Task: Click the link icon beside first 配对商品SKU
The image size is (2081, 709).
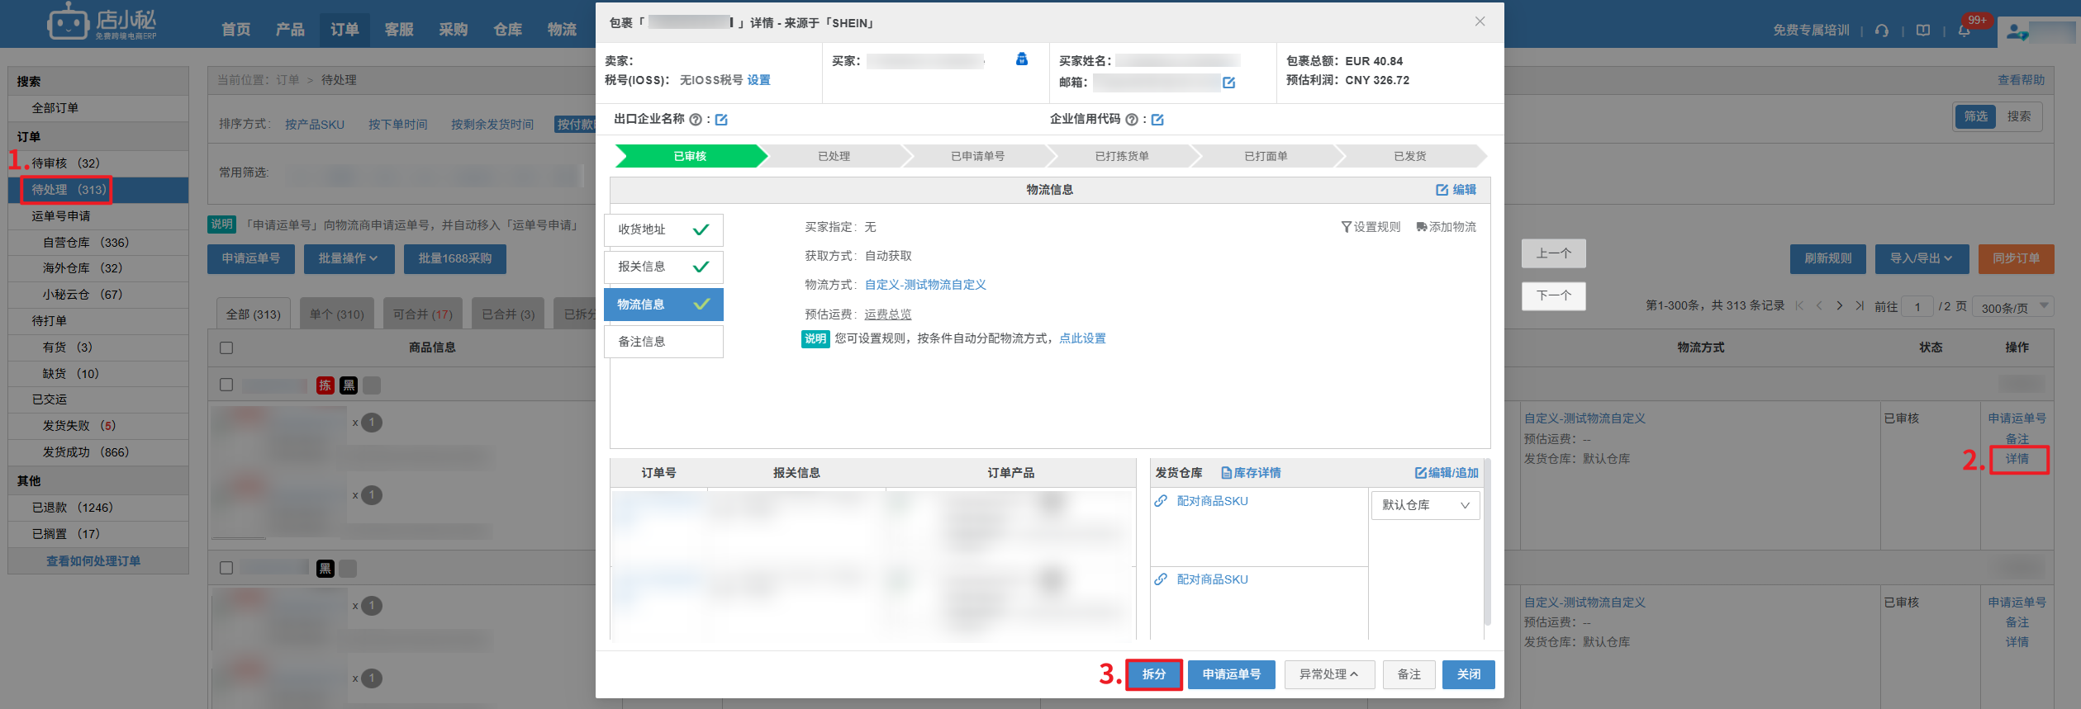Action: click(x=1161, y=501)
